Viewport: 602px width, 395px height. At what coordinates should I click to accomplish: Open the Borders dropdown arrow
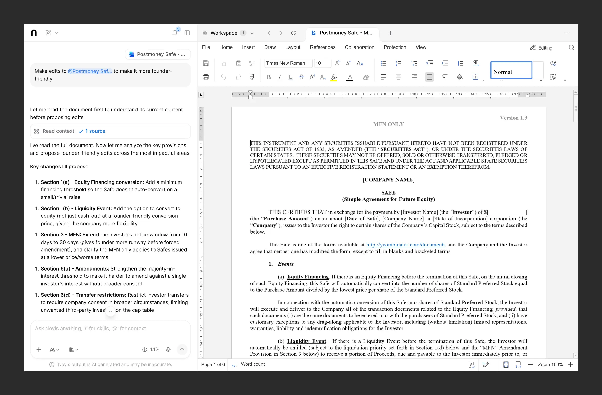coord(482,81)
